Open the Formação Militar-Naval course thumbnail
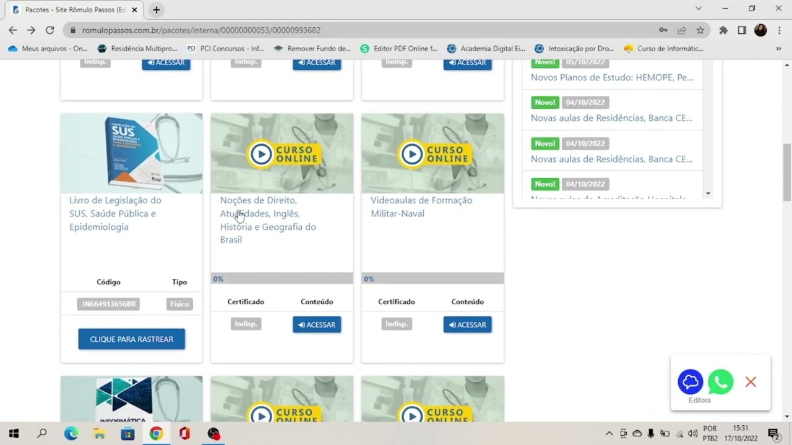 433,153
